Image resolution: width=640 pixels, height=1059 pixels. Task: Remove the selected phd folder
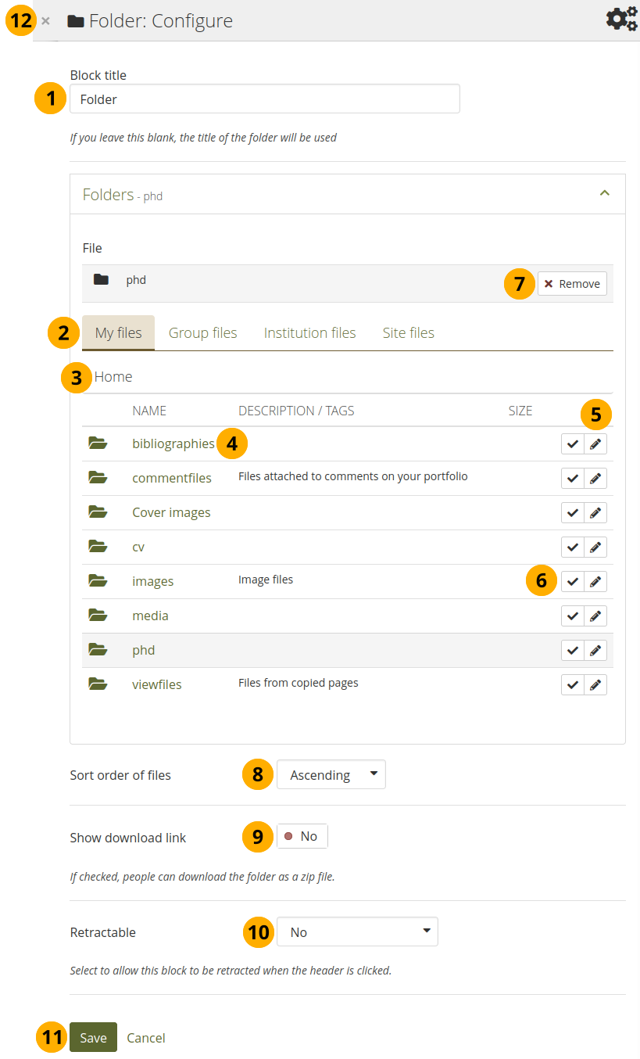click(x=572, y=284)
